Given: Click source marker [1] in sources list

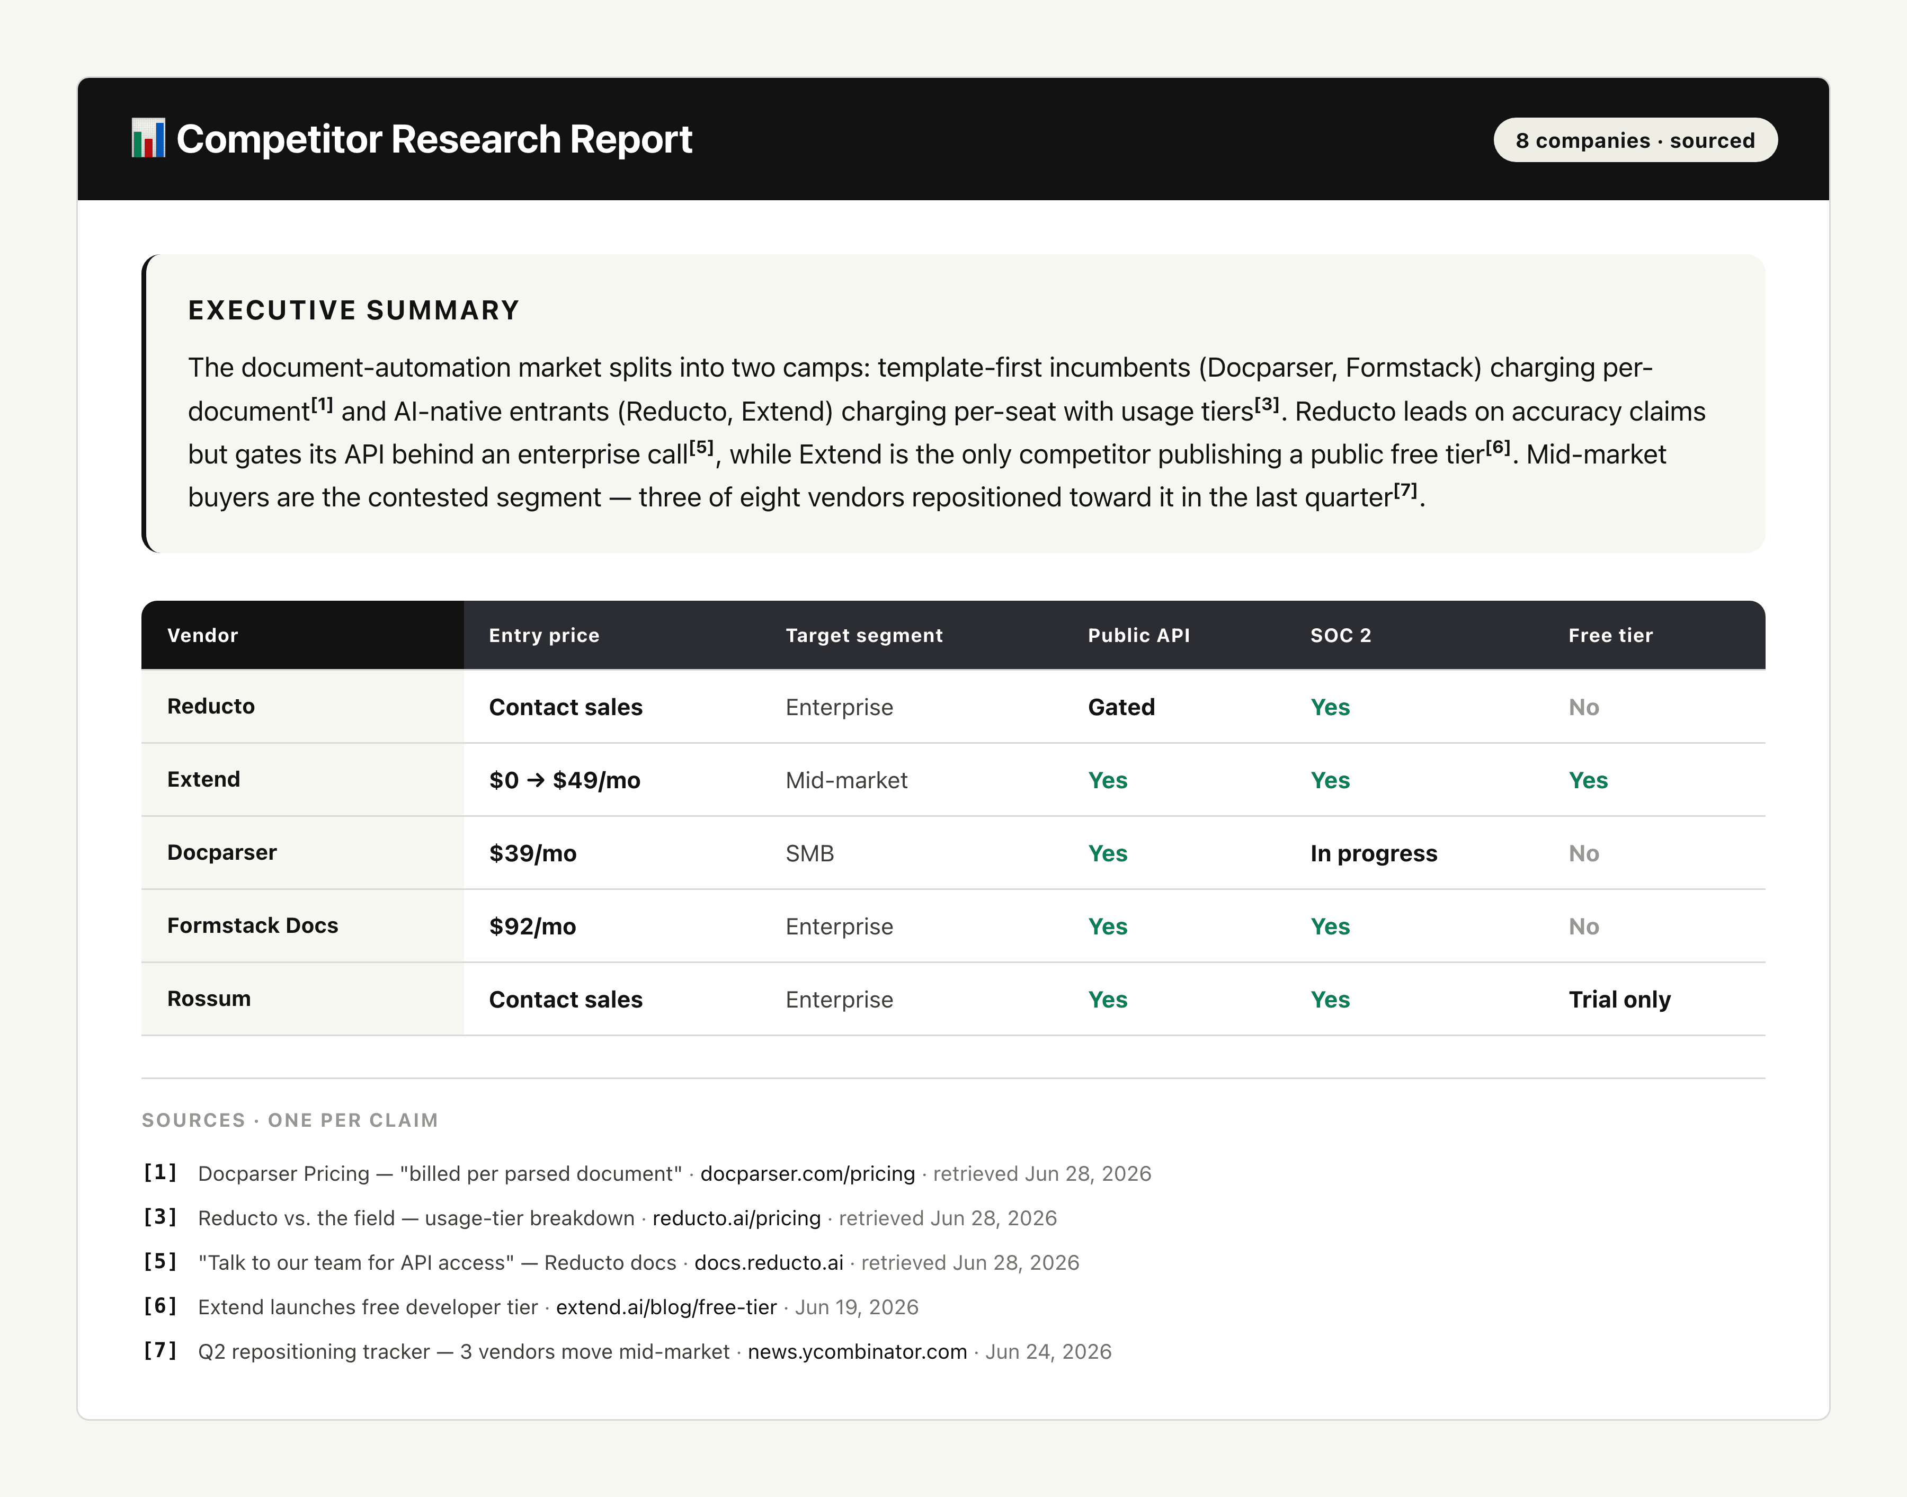Looking at the screenshot, I should 161,1173.
